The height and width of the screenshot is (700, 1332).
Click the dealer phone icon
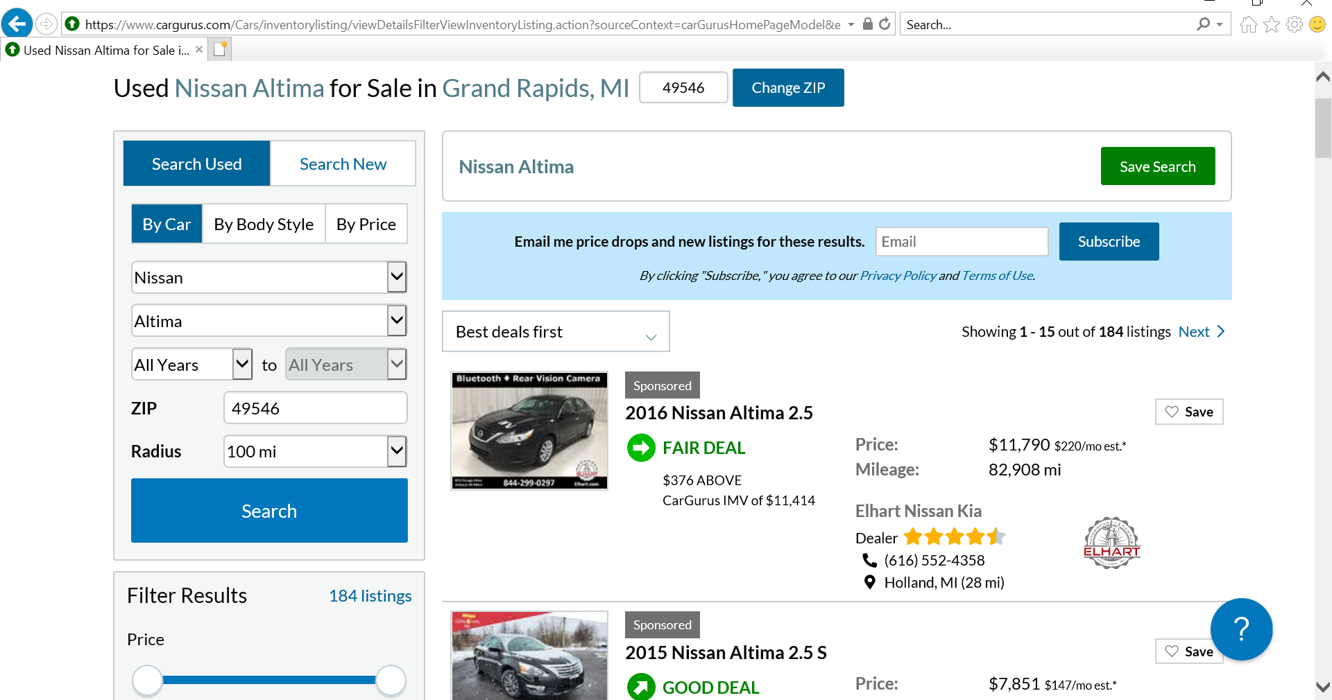click(869, 560)
